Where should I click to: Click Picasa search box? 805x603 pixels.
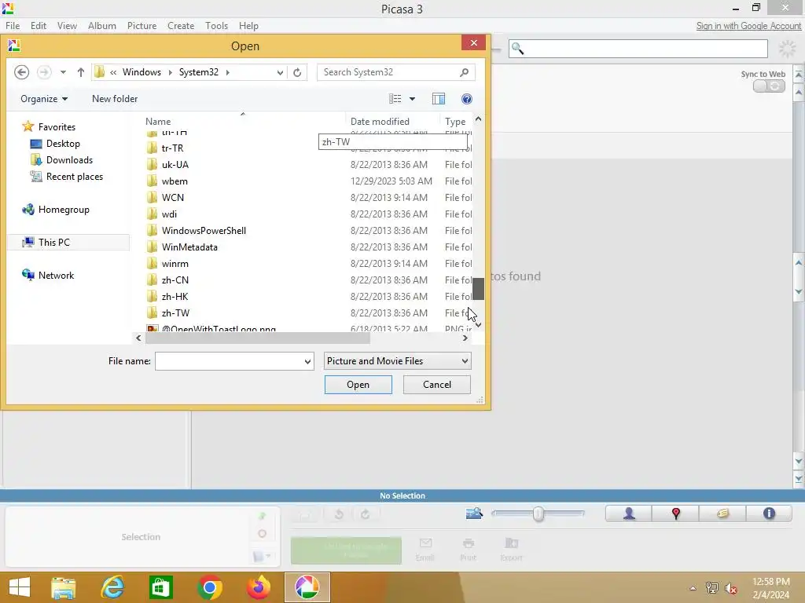point(638,49)
